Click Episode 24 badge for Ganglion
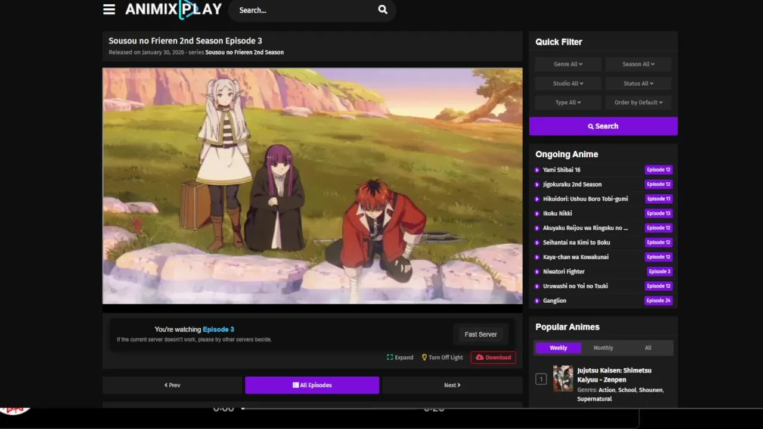763x429 pixels. pyautogui.click(x=659, y=301)
